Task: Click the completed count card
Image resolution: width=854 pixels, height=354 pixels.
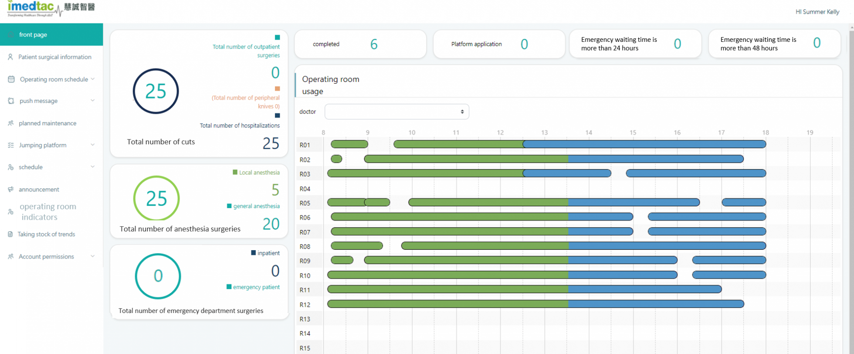Action: 360,44
